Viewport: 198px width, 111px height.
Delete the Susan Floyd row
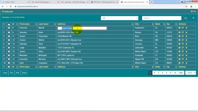[186, 36]
